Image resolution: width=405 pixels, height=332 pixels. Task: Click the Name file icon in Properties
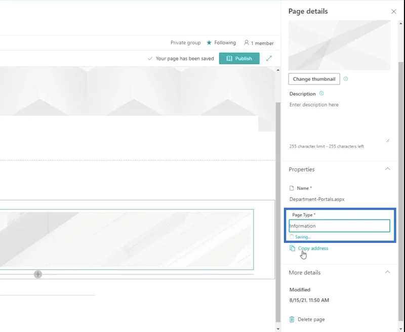[292, 188]
